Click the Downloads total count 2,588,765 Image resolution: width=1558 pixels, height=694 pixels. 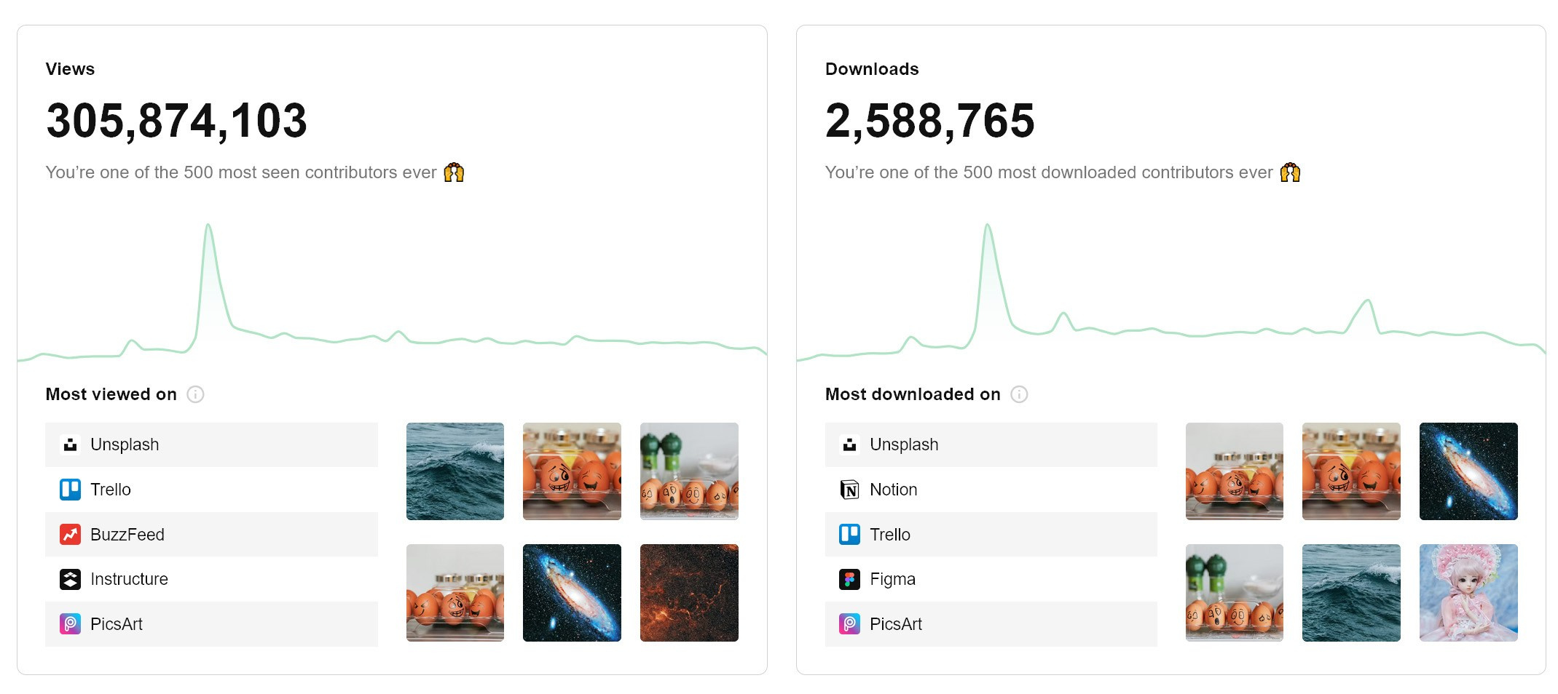click(x=929, y=121)
